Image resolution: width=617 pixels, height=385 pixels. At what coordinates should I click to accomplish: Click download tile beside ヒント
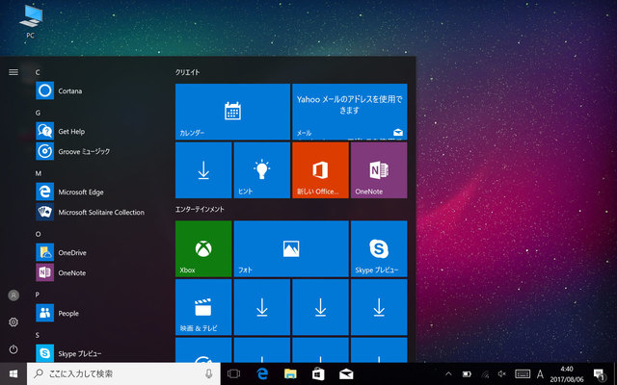pos(203,170)
